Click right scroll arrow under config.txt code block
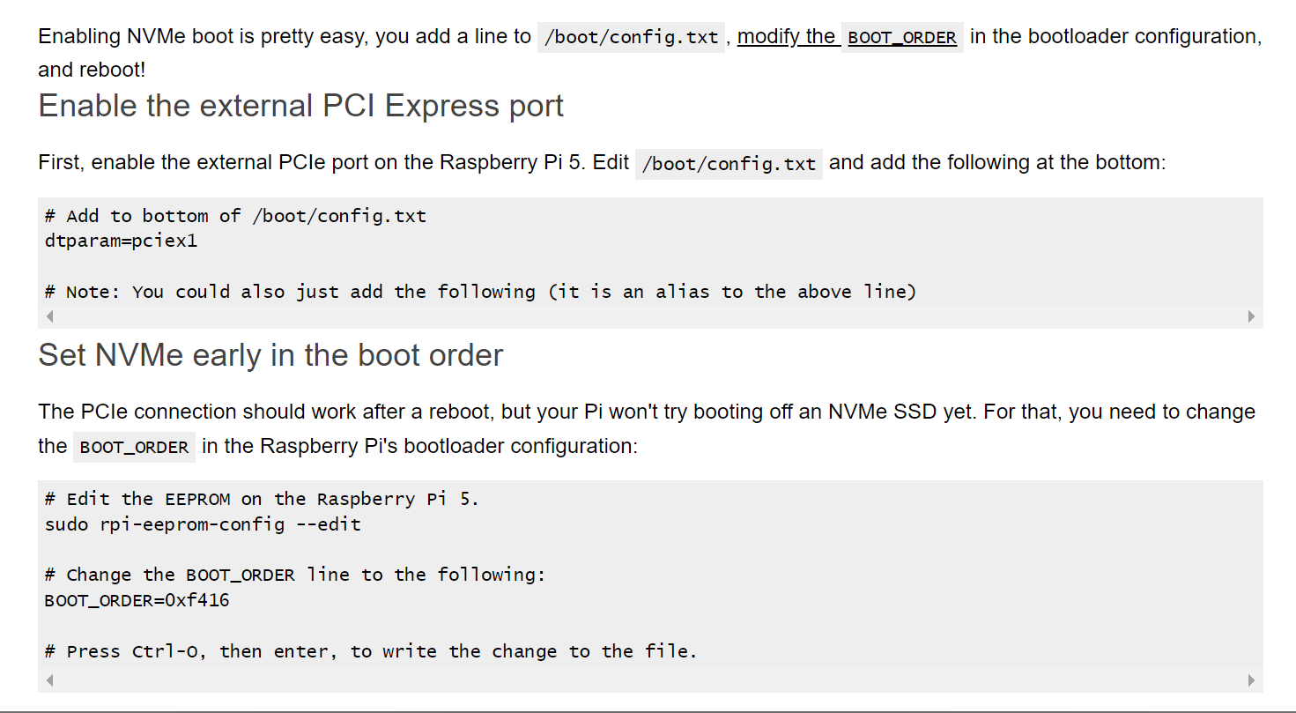The height and width of the screenshot is (713, 1296). click(1251, 316)
